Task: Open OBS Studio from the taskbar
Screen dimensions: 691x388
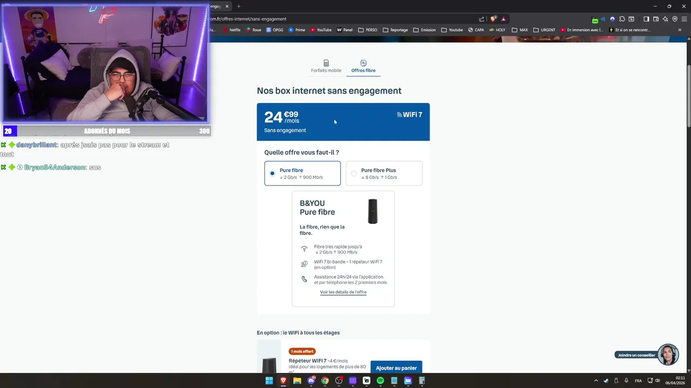Action: pyautogui.click(x=338, y=380)
